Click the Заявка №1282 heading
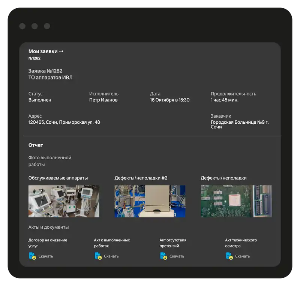 (45, 71)
